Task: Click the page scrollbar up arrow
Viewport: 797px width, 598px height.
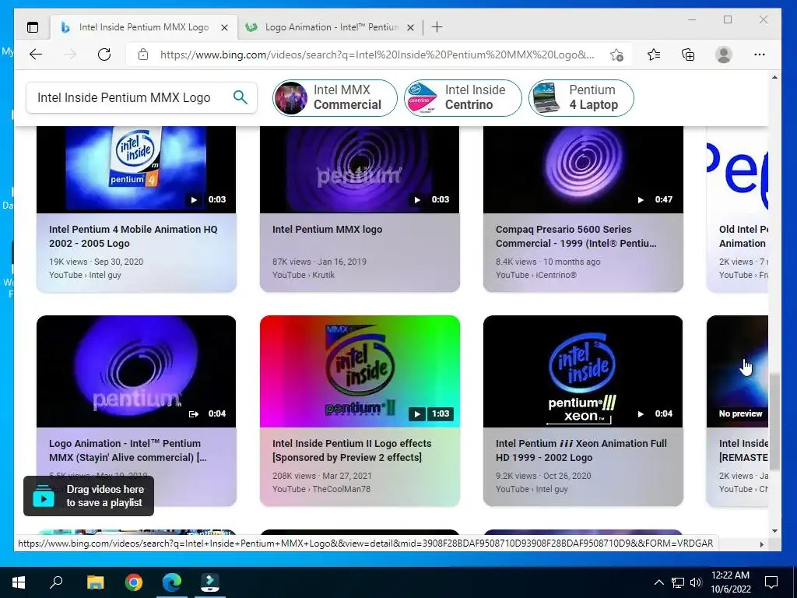Action: tap(774, 77)
